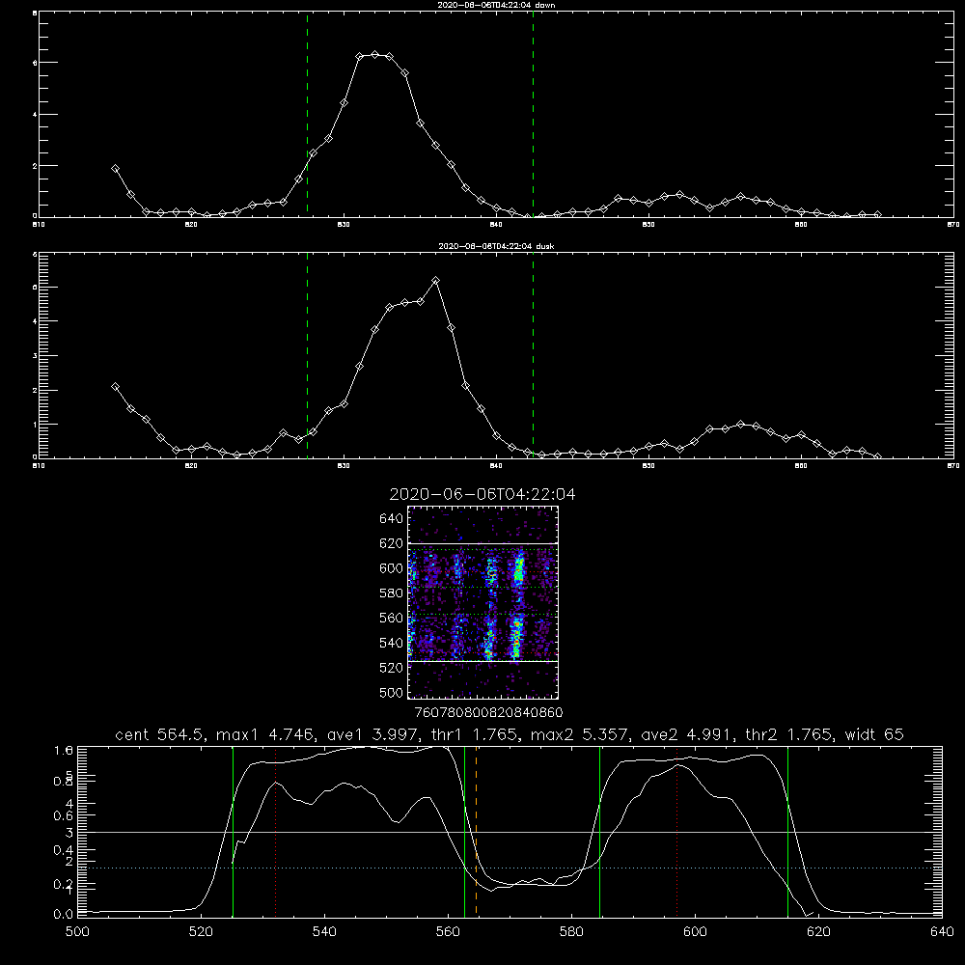965x965 pixels.
Task: Click the 1.6 y-axis label of bottom plot
Action: tap(64, 751)
